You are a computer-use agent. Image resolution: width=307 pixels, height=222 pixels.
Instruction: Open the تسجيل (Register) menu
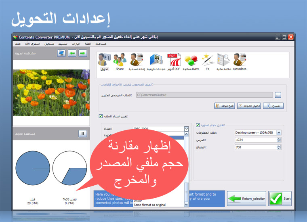pos(49,44)
